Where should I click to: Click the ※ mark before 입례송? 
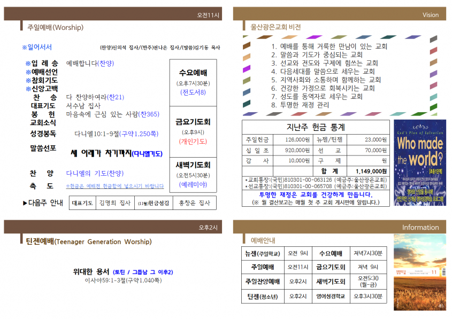click(x=28, y=64)
